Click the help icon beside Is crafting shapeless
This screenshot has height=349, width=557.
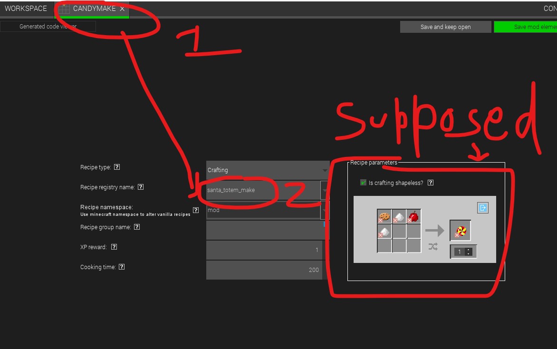(431, 182)
